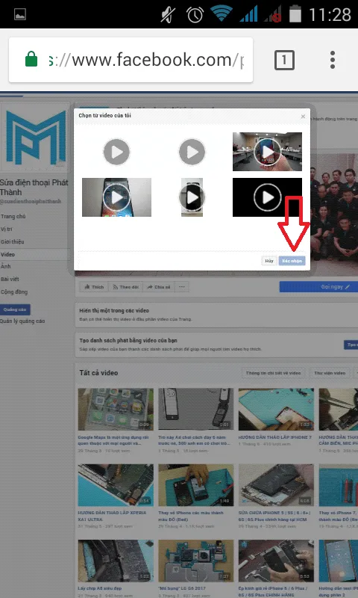The height and width of the screenshot is (598, 358).
Task: Select the all-black video thumbnail in dialog
Action: click(x=267, y=197)
